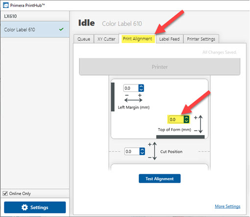Decrease Cut Position using the down arrow
The height and width of the screenshot is (217, 250).
tap(142, 153)
